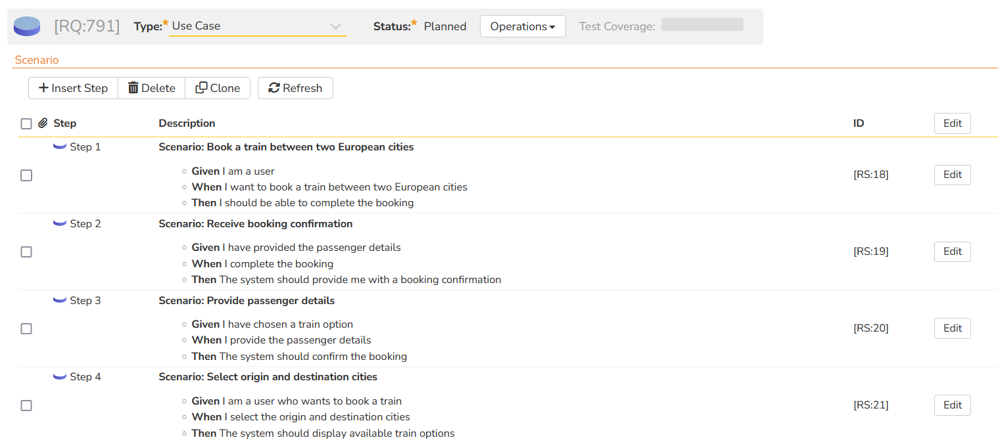The height and width of the screenshot is (442, 998).
Task: Click the paperclip attachment column icon
Action: (x=43, y=123)
